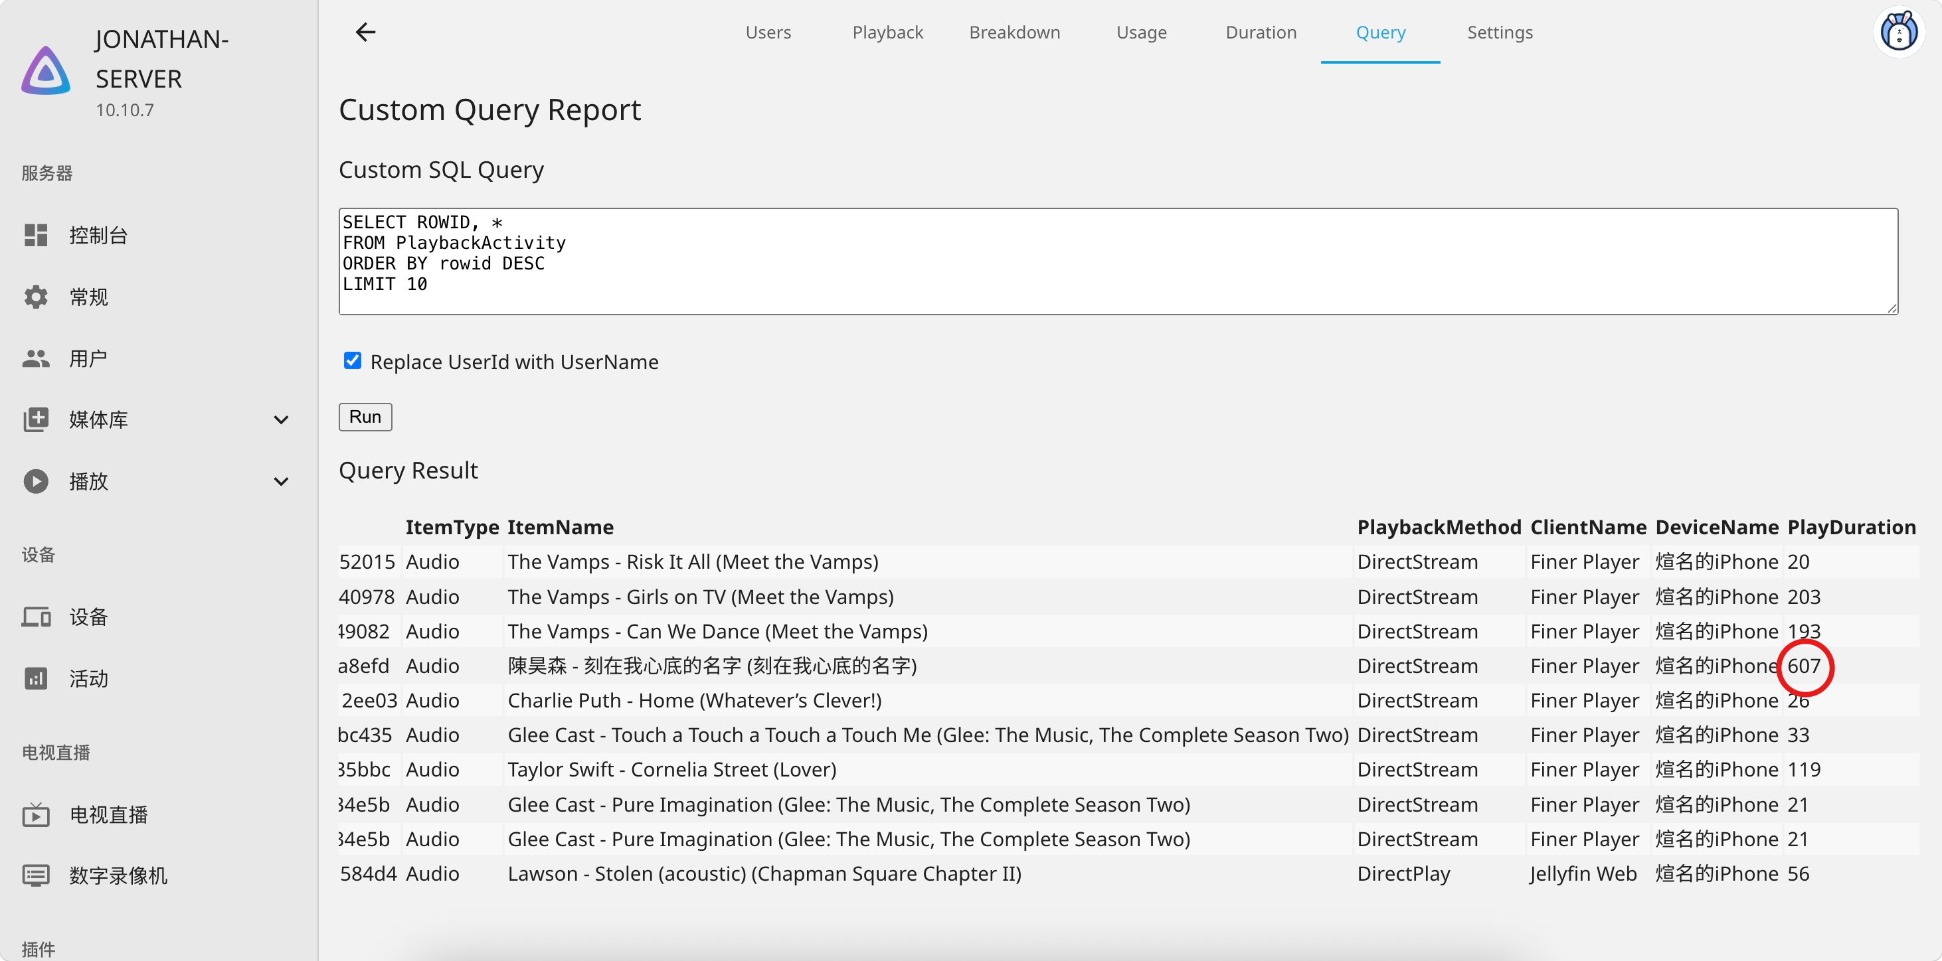Click the 媒体库 library icon
Image resolution: width=1942 pixels, height=961 pixels.
[35, 419]
